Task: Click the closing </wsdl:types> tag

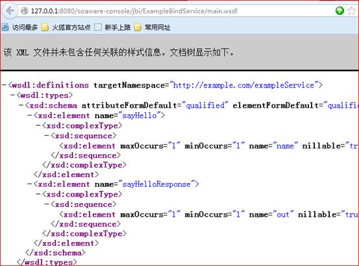Action: (47, 262)
